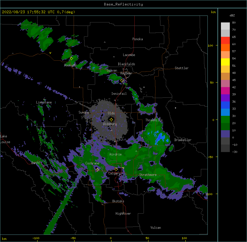Pick the blue 33–36 dBZ legend swatch

point(225,105)
